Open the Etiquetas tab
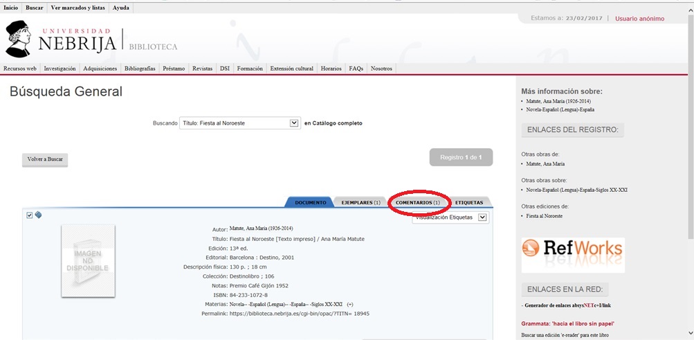Screen dimensions: 694x340 tap(469, 202)
